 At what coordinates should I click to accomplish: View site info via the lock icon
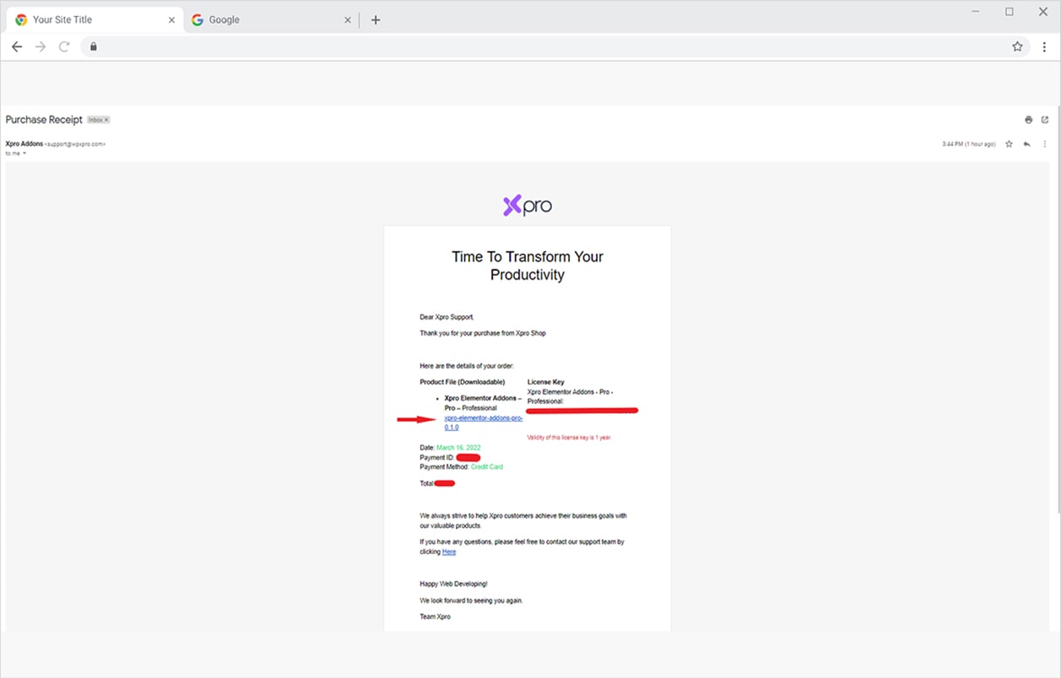(x=94, y=46)
